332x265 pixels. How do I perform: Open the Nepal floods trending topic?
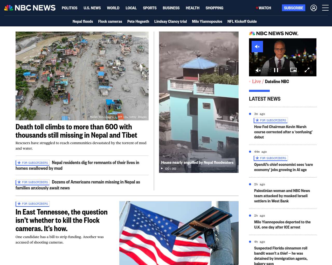pos(83,21)
